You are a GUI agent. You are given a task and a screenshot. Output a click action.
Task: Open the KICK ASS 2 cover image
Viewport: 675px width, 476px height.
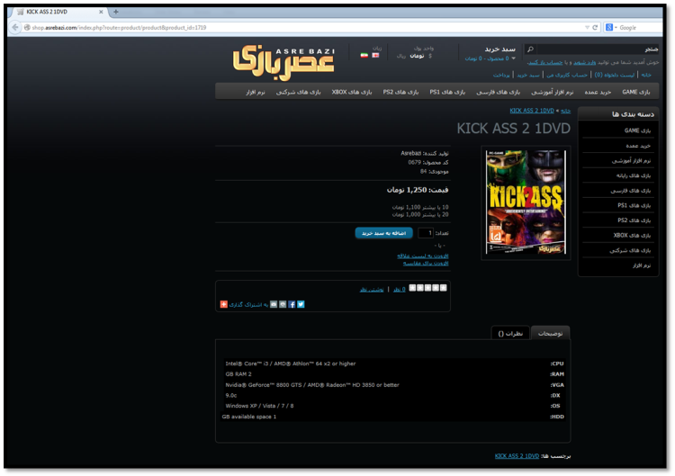526,202
